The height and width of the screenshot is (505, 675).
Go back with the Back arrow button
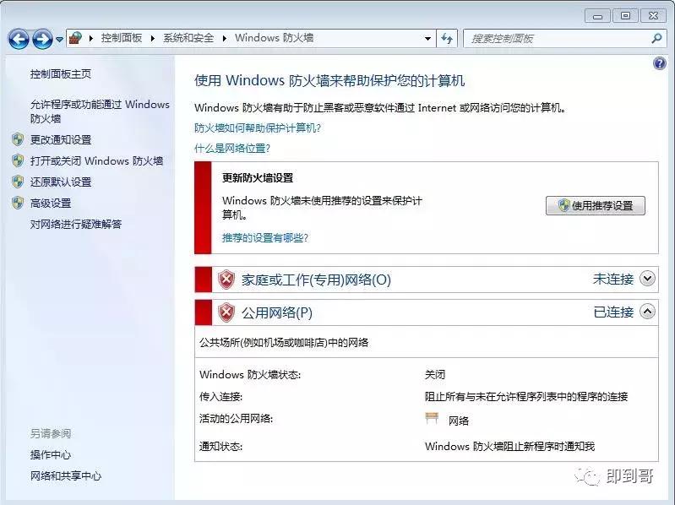point(19,39)
